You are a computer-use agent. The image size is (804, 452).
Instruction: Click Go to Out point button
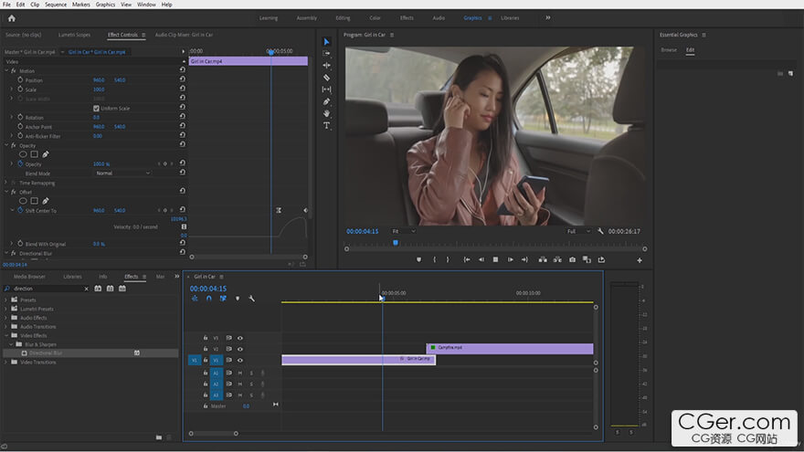point(524,260)
